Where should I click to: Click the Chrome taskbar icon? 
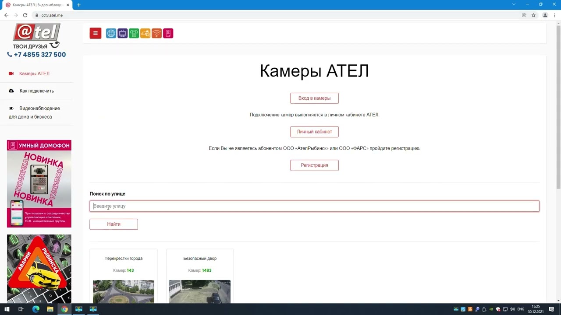pos(64,309)
